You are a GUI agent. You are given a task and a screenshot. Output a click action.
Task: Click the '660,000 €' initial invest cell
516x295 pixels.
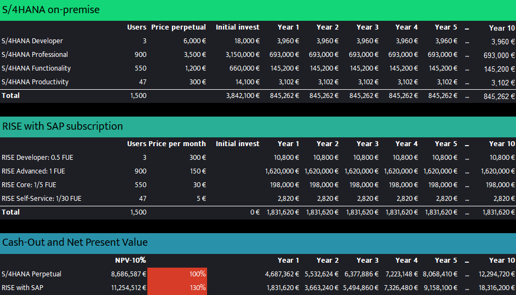[x=244, y=68]
